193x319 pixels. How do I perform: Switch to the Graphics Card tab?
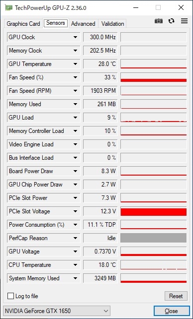23,24
